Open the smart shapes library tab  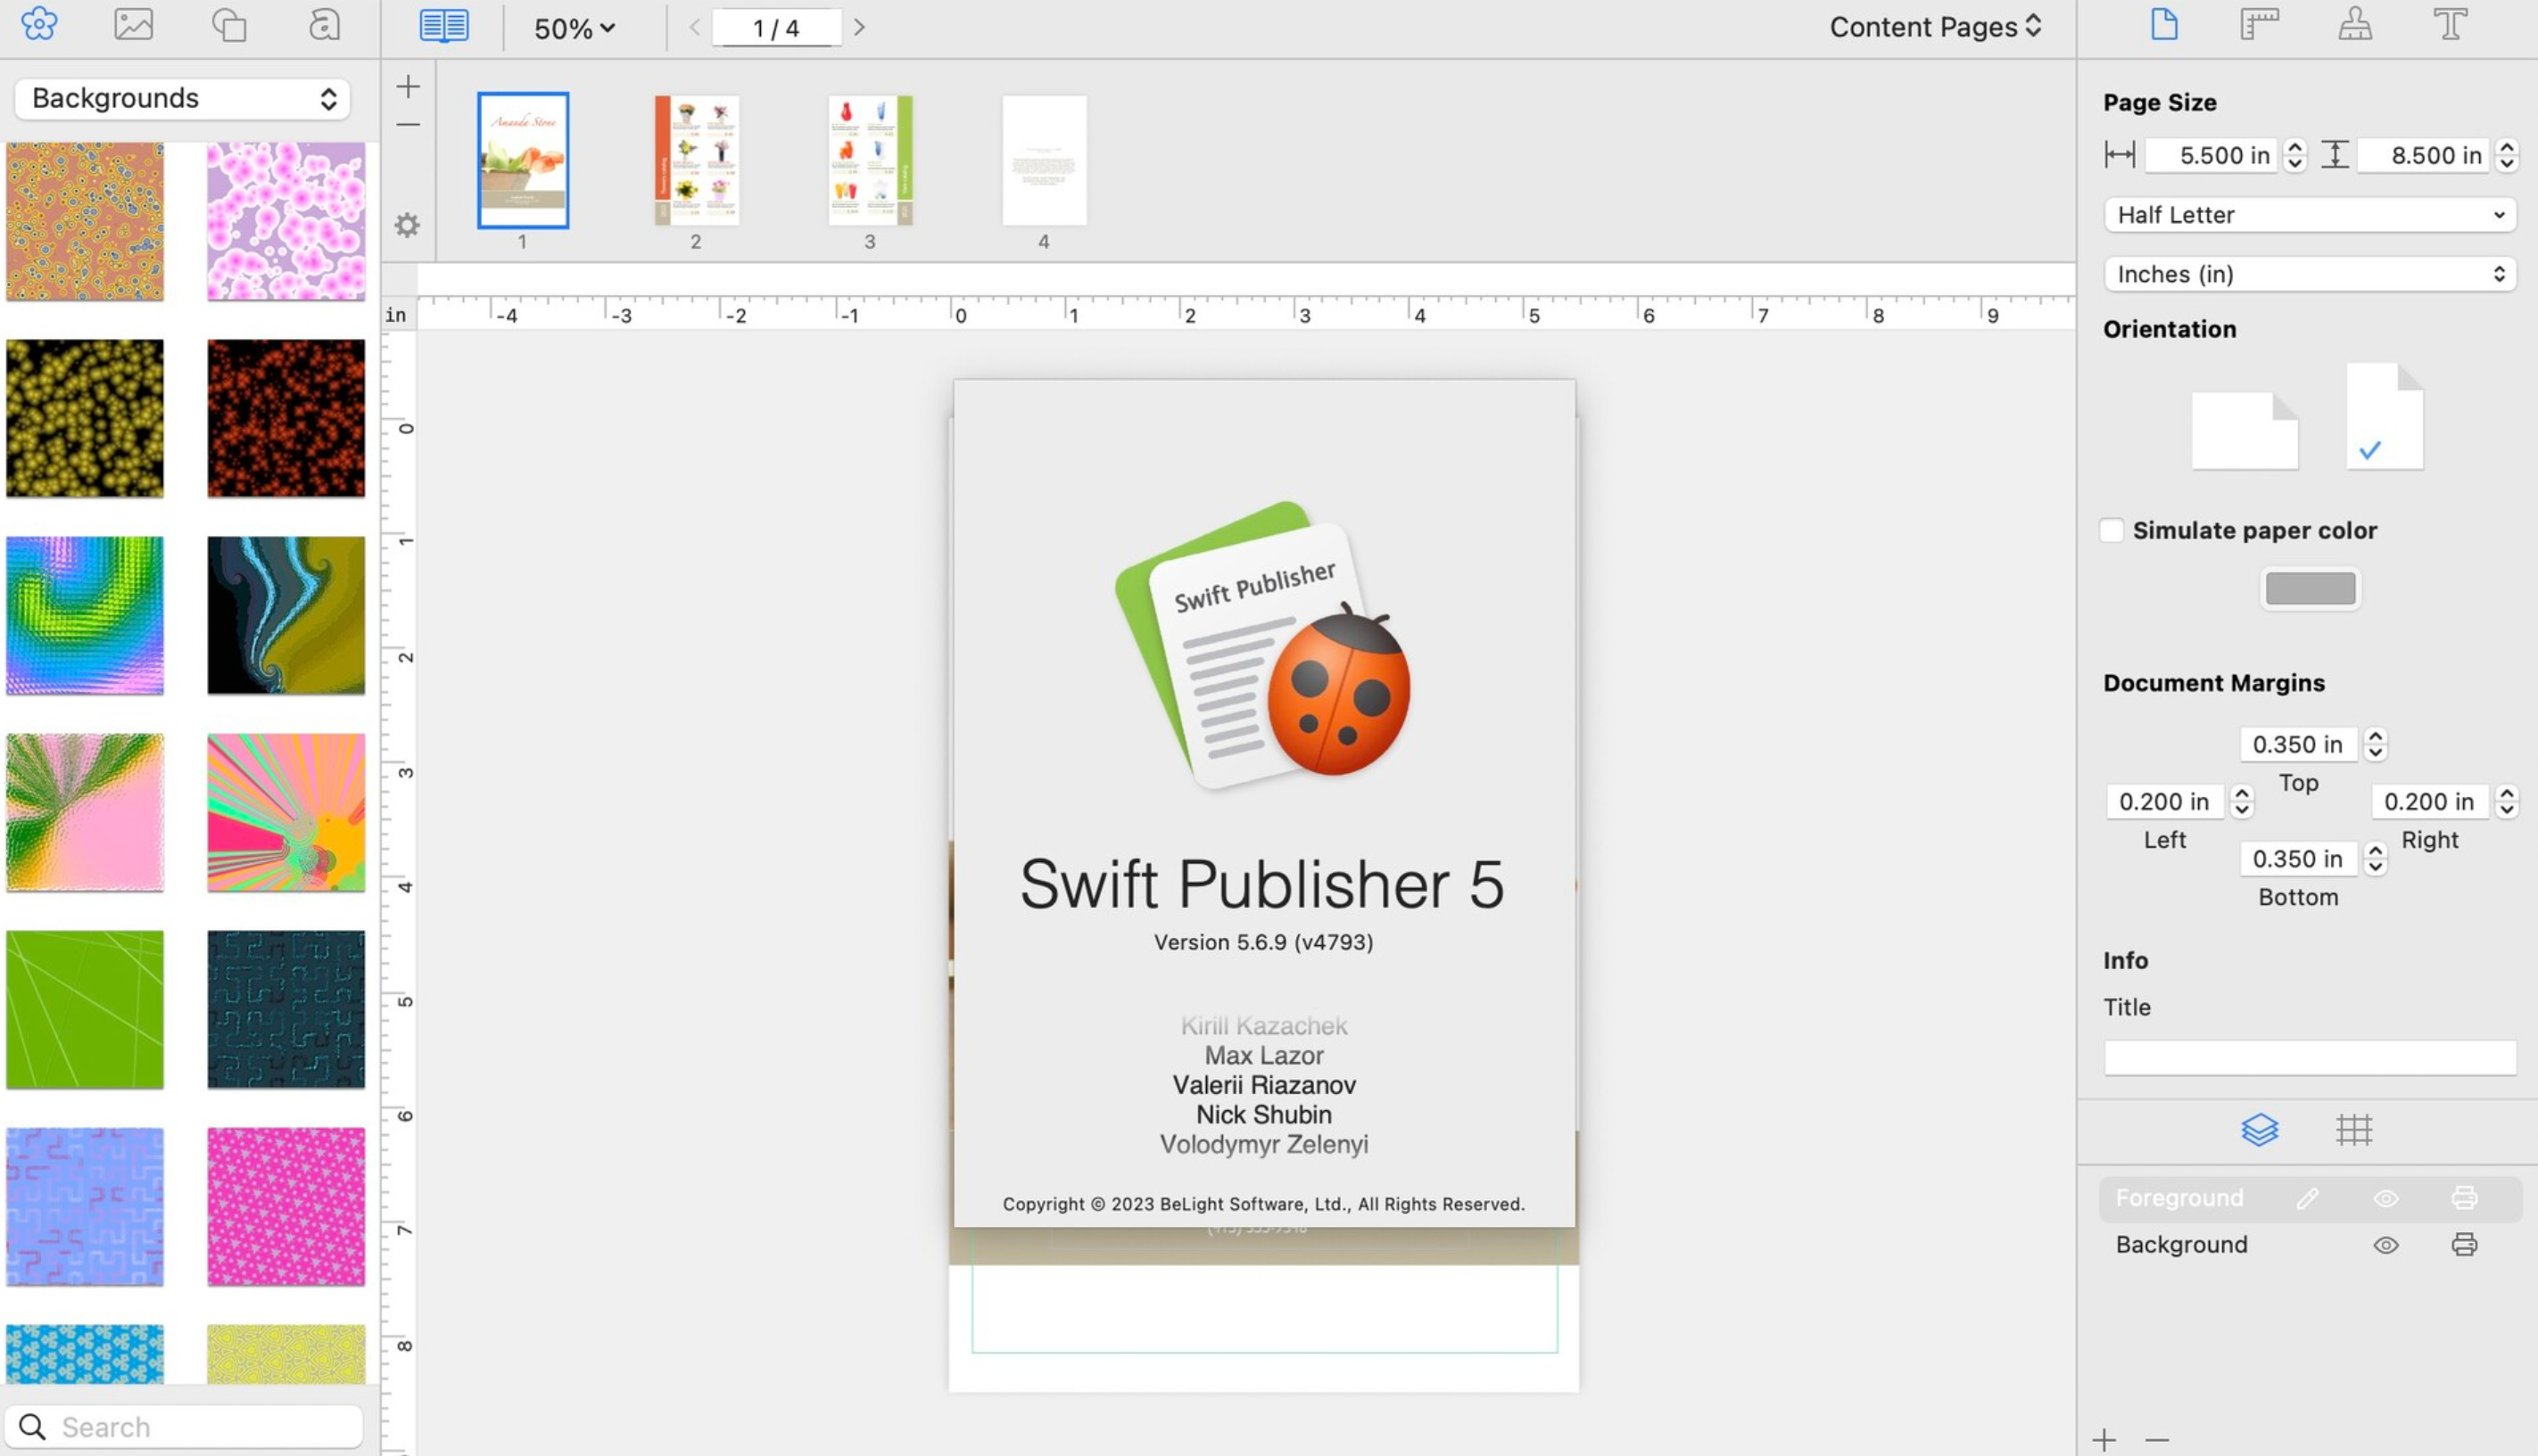pyautogui.click(x=229, y=24)
